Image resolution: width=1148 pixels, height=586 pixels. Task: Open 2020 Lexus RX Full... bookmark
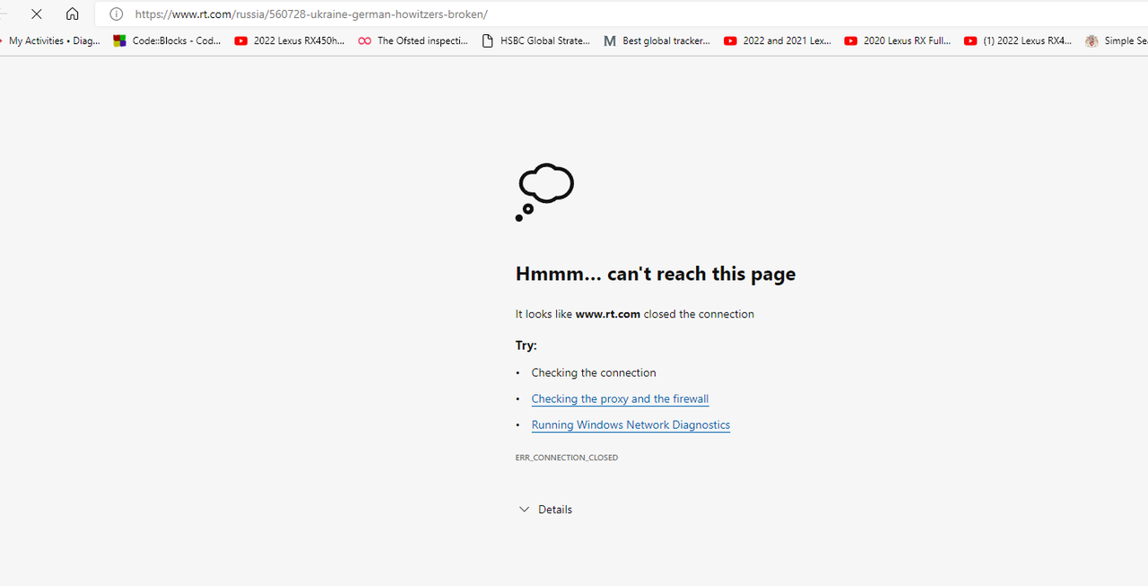(x=898, y=40)
